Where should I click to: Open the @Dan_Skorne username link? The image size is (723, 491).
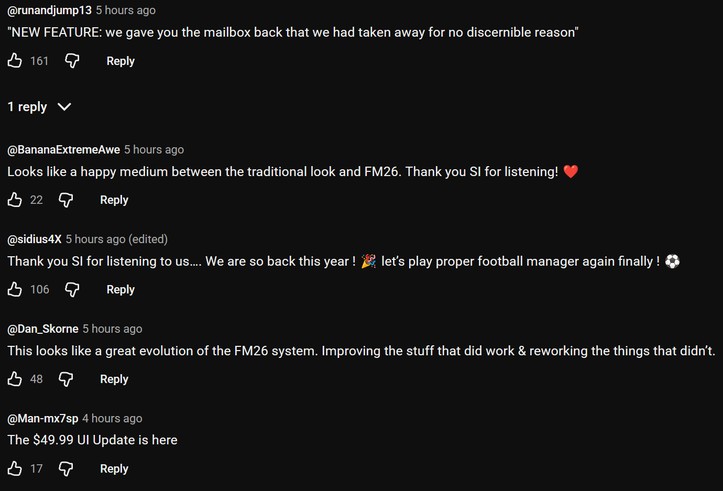(x=43, y=329)
